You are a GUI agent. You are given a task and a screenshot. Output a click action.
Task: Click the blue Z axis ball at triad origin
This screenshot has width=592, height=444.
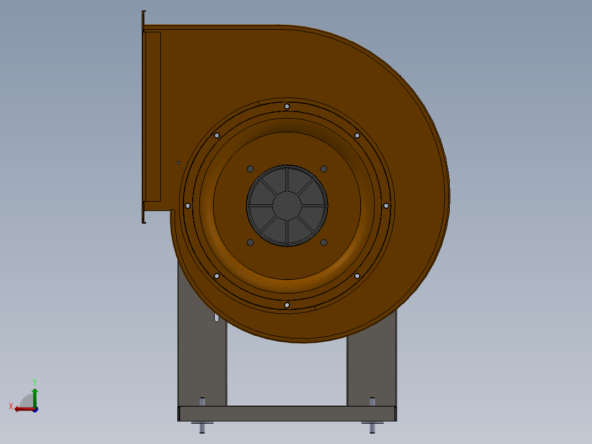tap(35, 409)
